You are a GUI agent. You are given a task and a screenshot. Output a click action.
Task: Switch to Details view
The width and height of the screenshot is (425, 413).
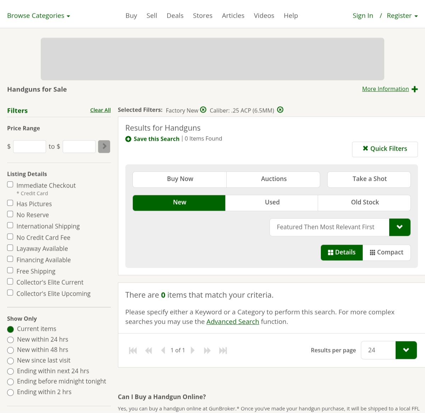[x=342, y=252]
